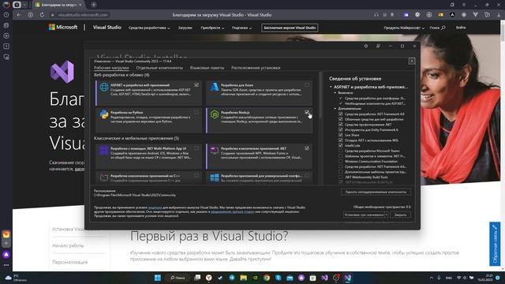
Task: Click the Universal Windows Platform workload icon
Action: (215, 177)
